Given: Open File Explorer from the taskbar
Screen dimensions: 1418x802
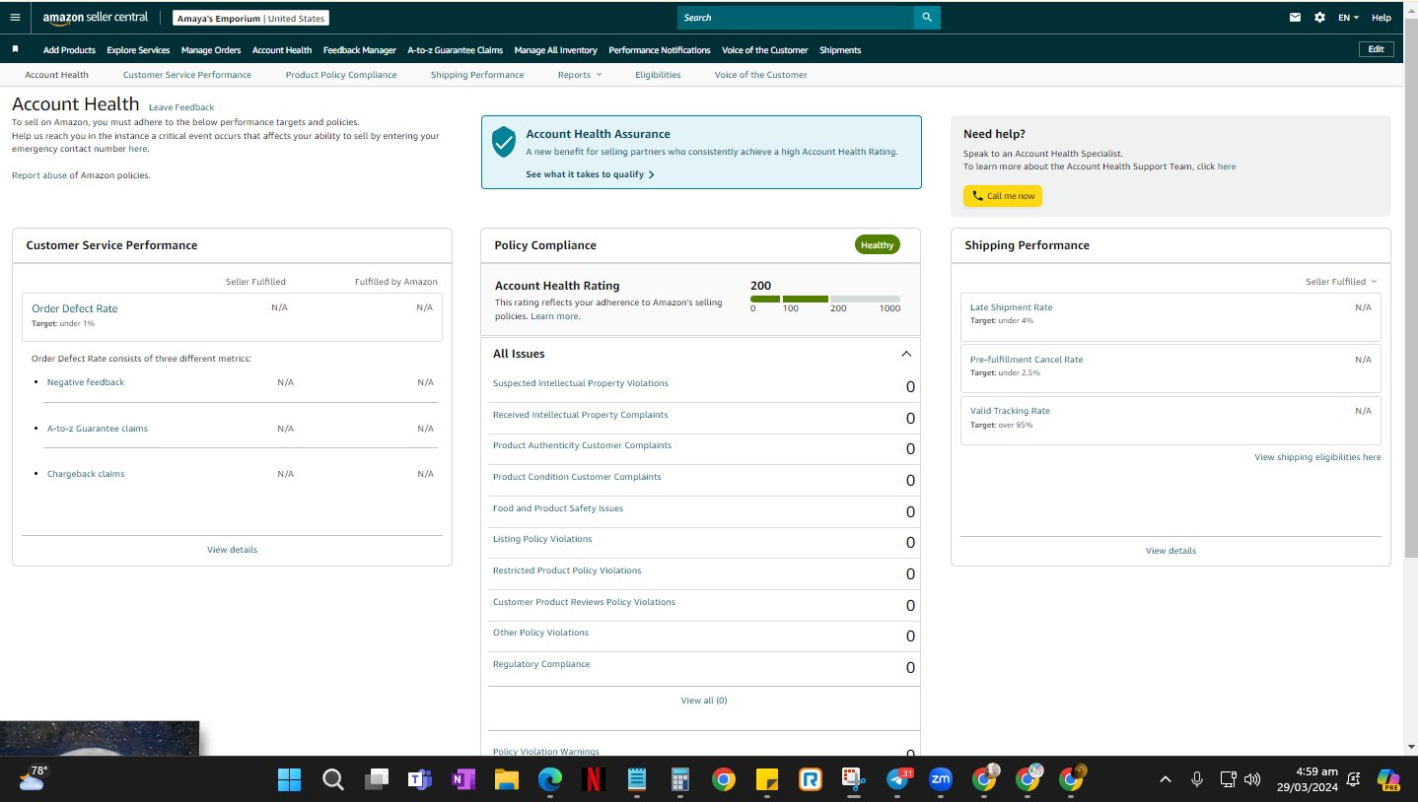Looking at the screenshot, I should (x=506, y=779).
